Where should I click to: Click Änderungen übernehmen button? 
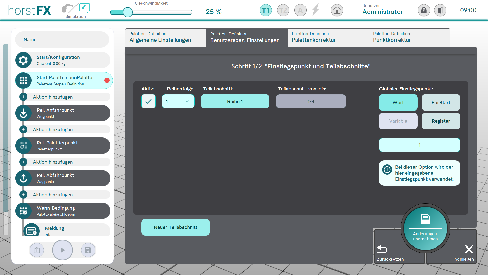click(425, 228)
